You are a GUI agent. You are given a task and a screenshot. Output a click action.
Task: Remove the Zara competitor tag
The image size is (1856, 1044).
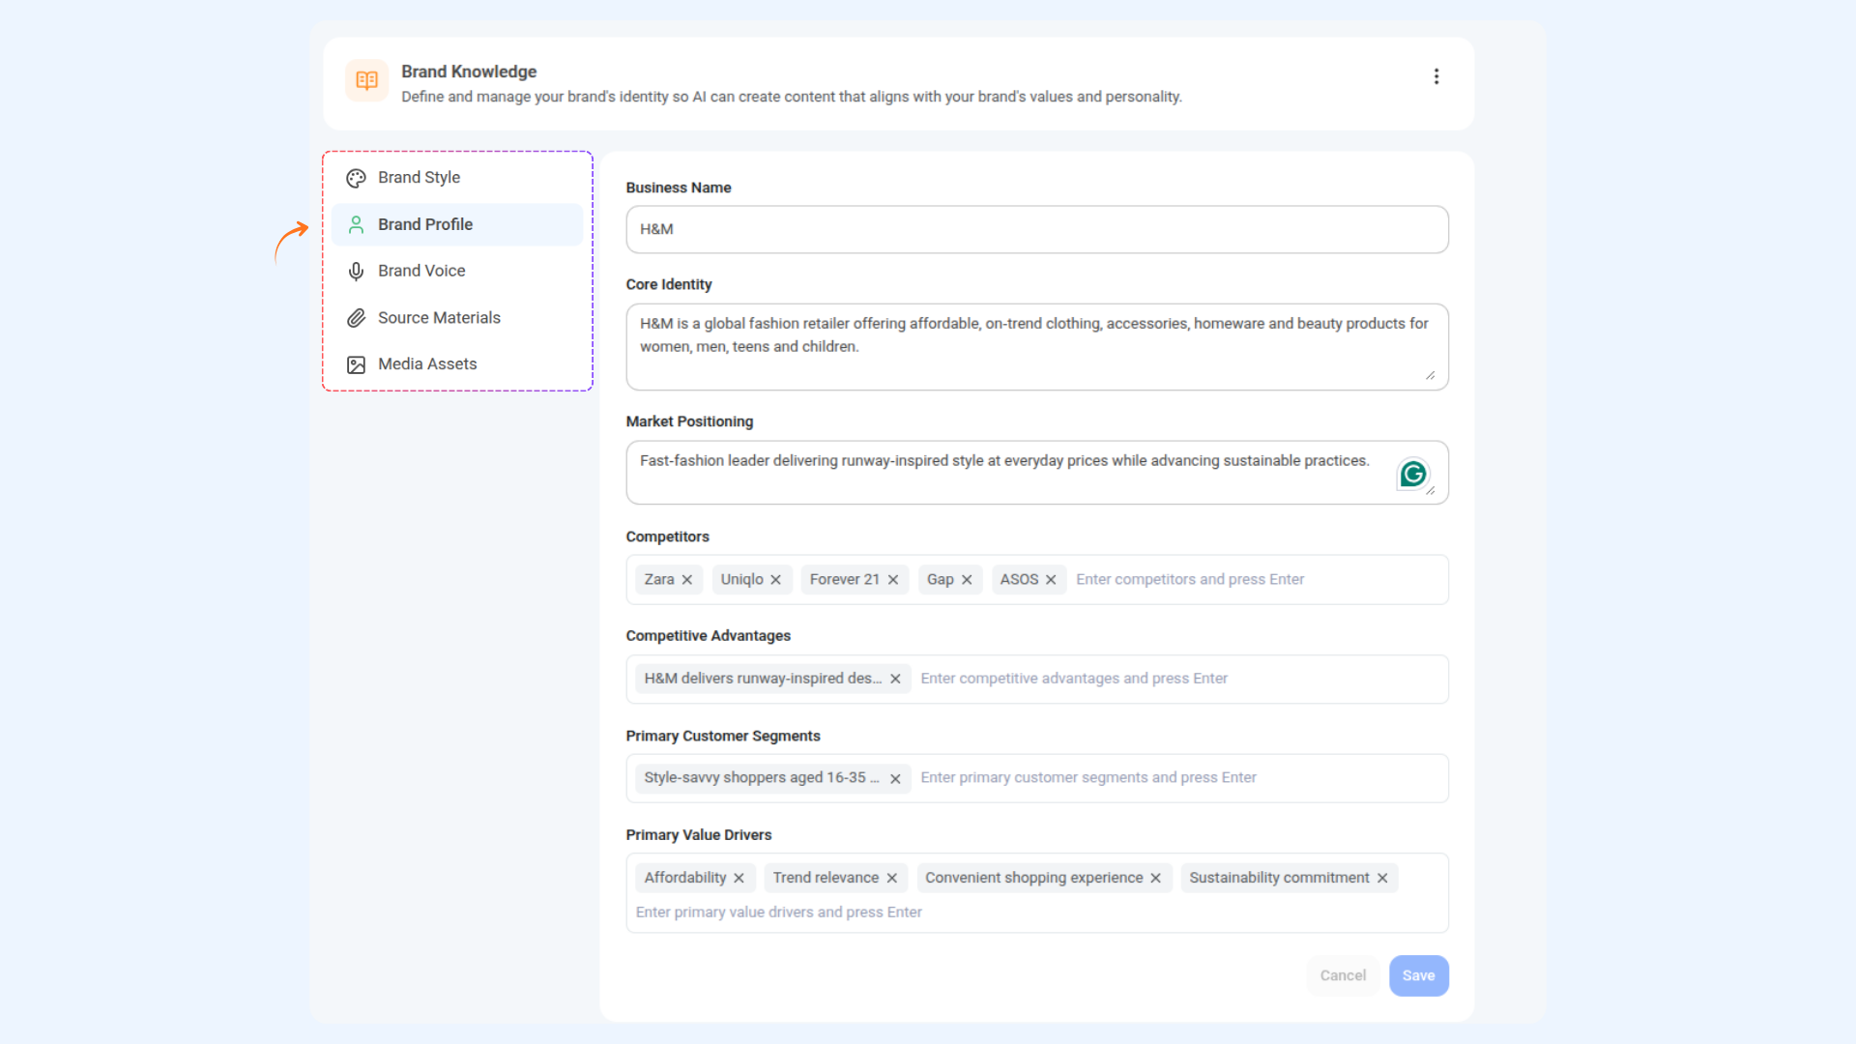coord(687,580)
